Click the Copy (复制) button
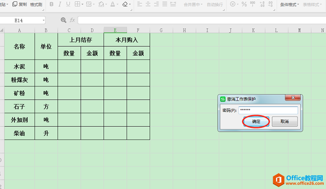This screenshot has height=189, width=326. pos(20,4)
